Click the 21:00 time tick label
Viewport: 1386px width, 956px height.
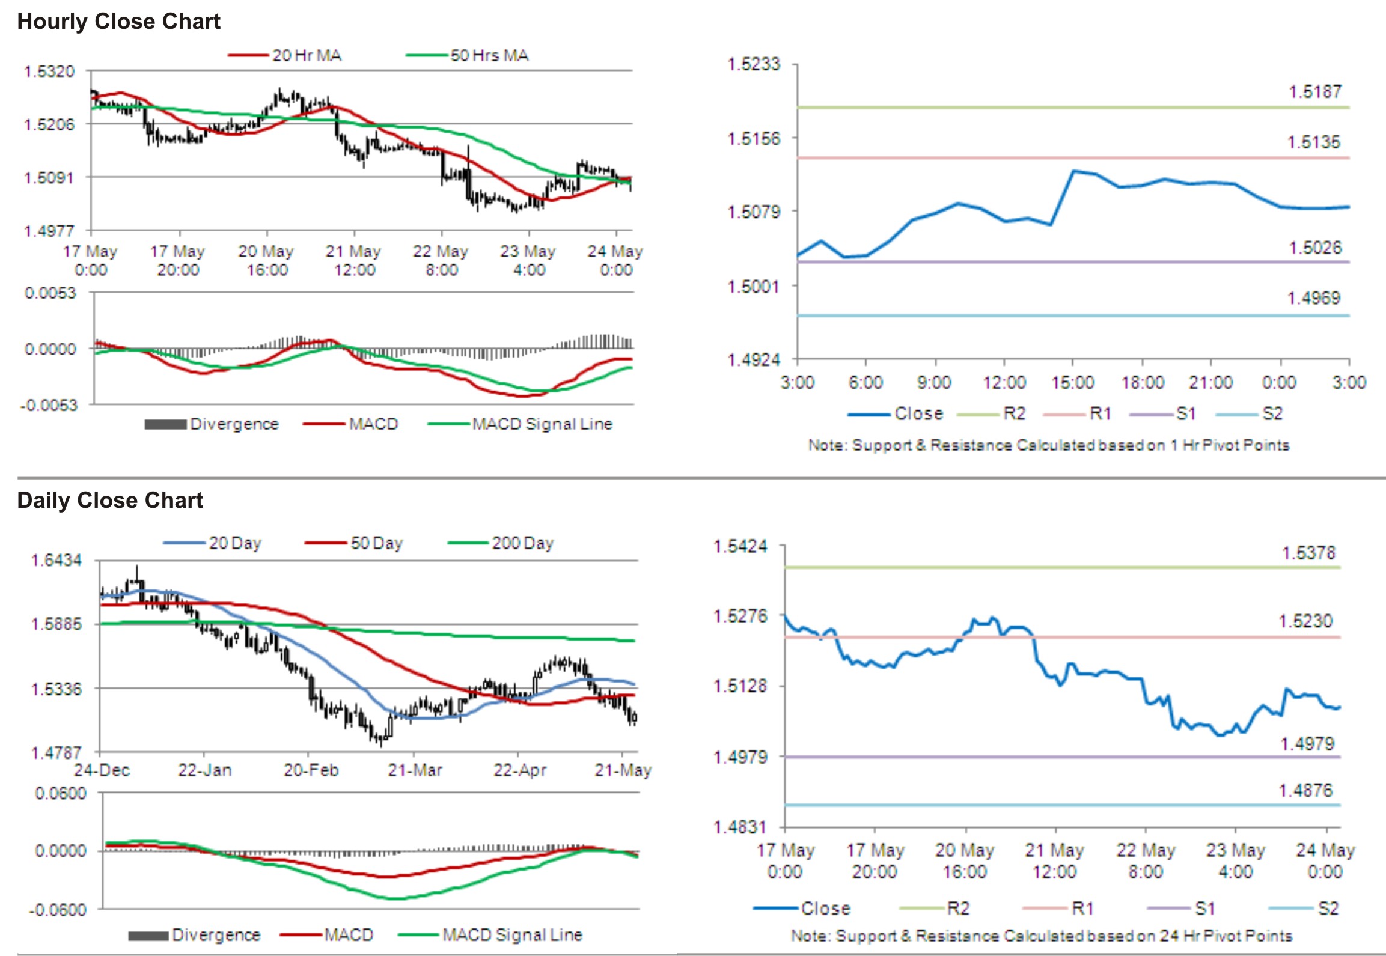[x=1211, y=383]
